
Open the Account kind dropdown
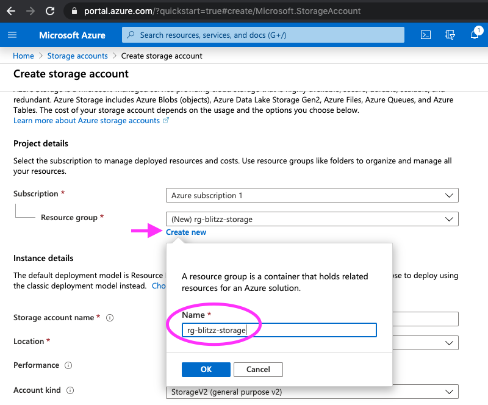tap(312, 392)
